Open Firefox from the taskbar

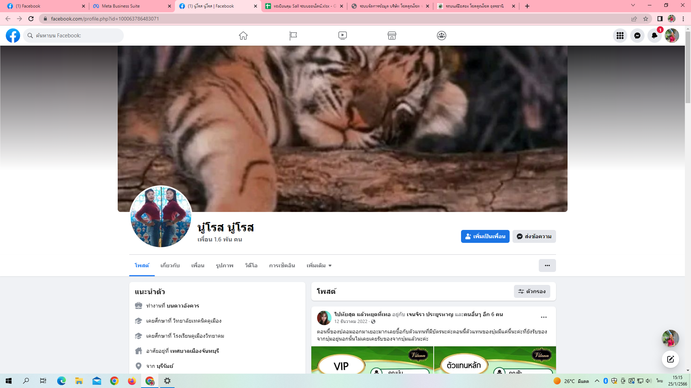[x=132, y=381]
